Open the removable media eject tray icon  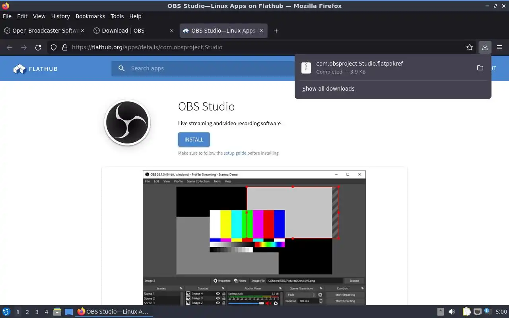tap(440, 312)
